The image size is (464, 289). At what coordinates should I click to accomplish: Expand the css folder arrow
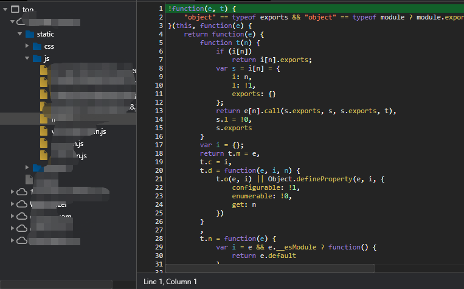pyautogui.click(x=27, y=46)
